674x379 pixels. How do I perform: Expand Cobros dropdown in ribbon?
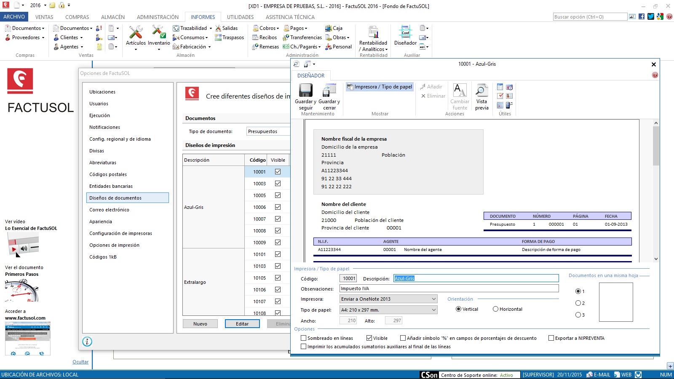(278, 29)
